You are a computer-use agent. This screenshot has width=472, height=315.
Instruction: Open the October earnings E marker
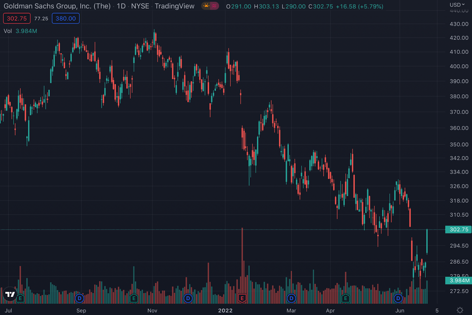pyautogui.click(x=134, y=298)
